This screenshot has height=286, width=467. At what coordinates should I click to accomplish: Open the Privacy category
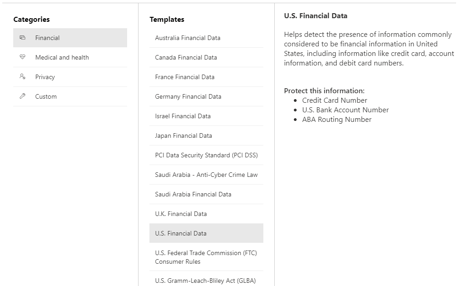pyautogui.click(x=70, y=77)
